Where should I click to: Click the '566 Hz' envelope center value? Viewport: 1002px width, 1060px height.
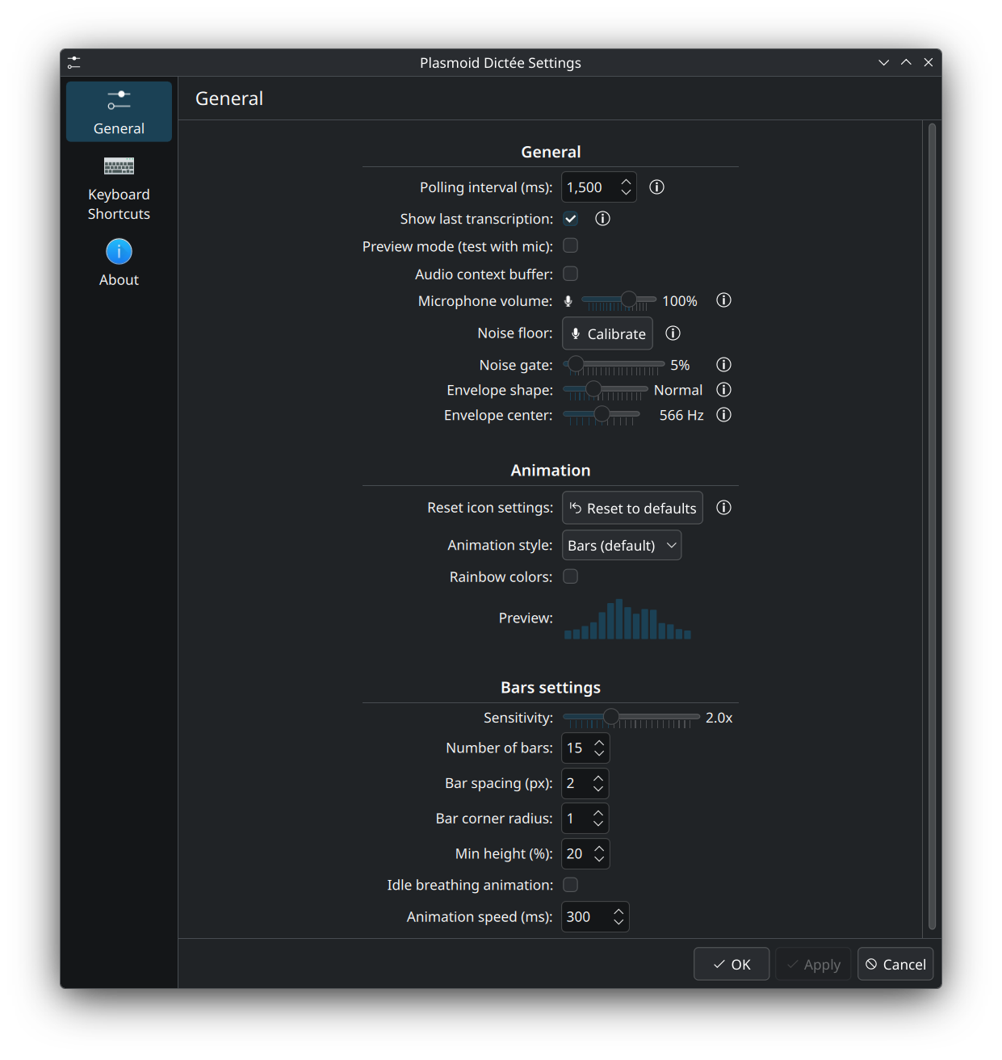coord(681,415)
